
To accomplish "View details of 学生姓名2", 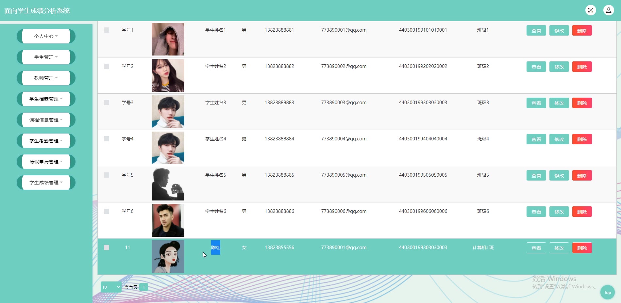I will pyautogui.click(x=536, y=67).
